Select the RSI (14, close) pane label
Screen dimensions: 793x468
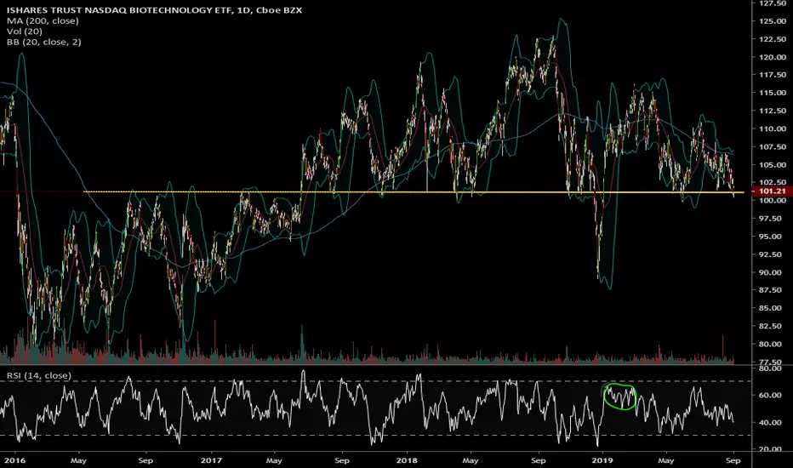point(38,375)
